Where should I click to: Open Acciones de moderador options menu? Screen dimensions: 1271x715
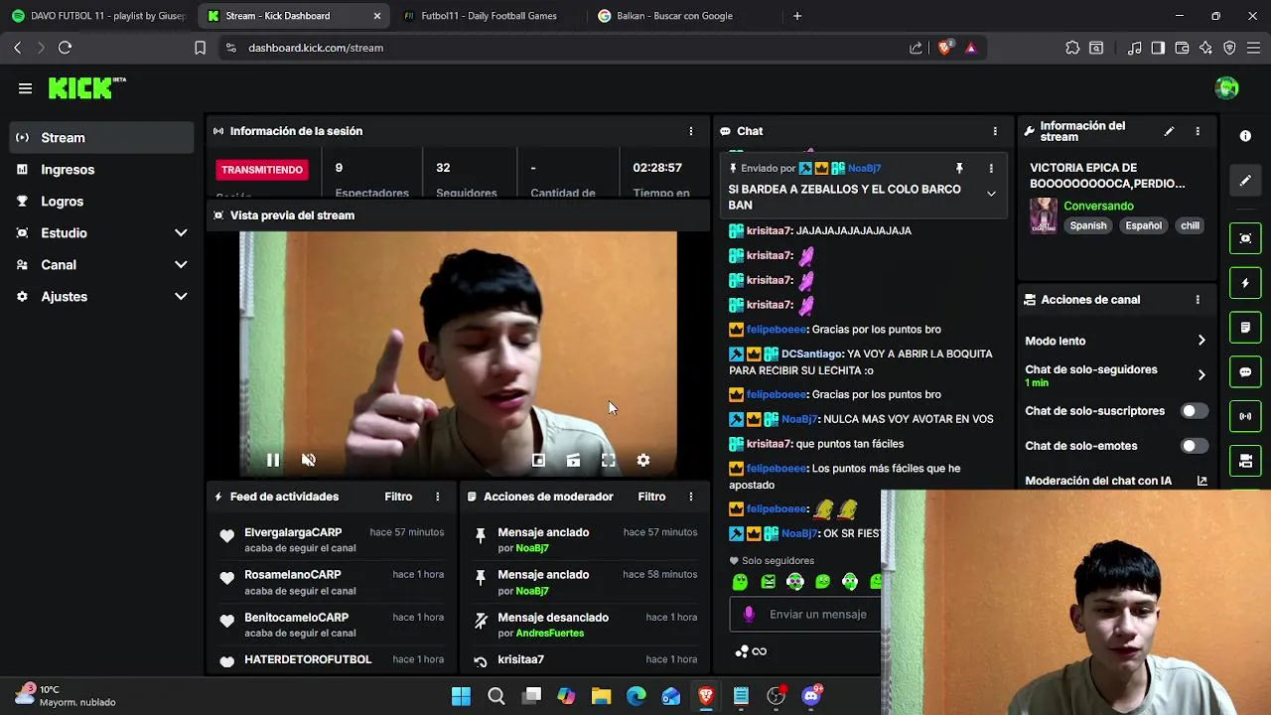[x=691, y=497]
